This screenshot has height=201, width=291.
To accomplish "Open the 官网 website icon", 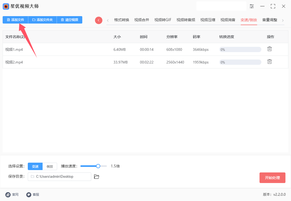I will pyautogui.click(x=8, y=194).
